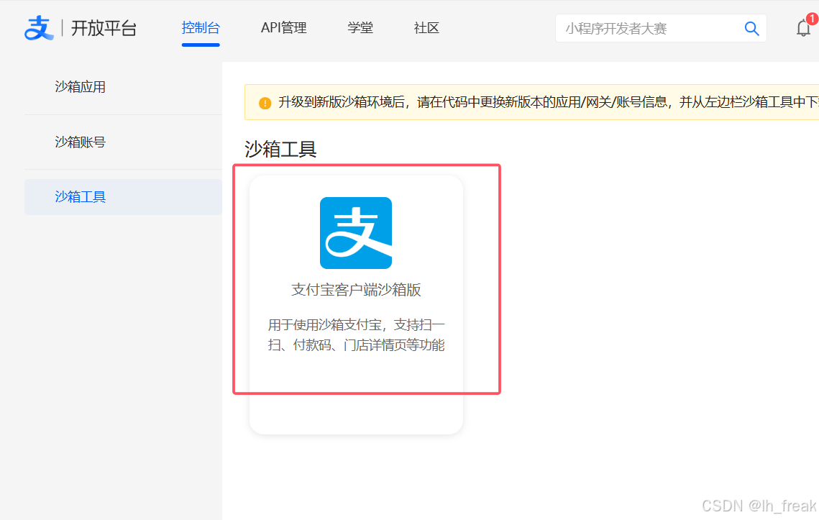Switch to 控制台 tab
The image size is (819, 520).
201,28
